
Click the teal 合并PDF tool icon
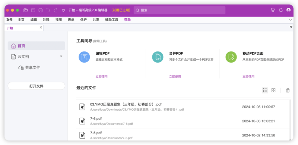(x=158, y=57)
